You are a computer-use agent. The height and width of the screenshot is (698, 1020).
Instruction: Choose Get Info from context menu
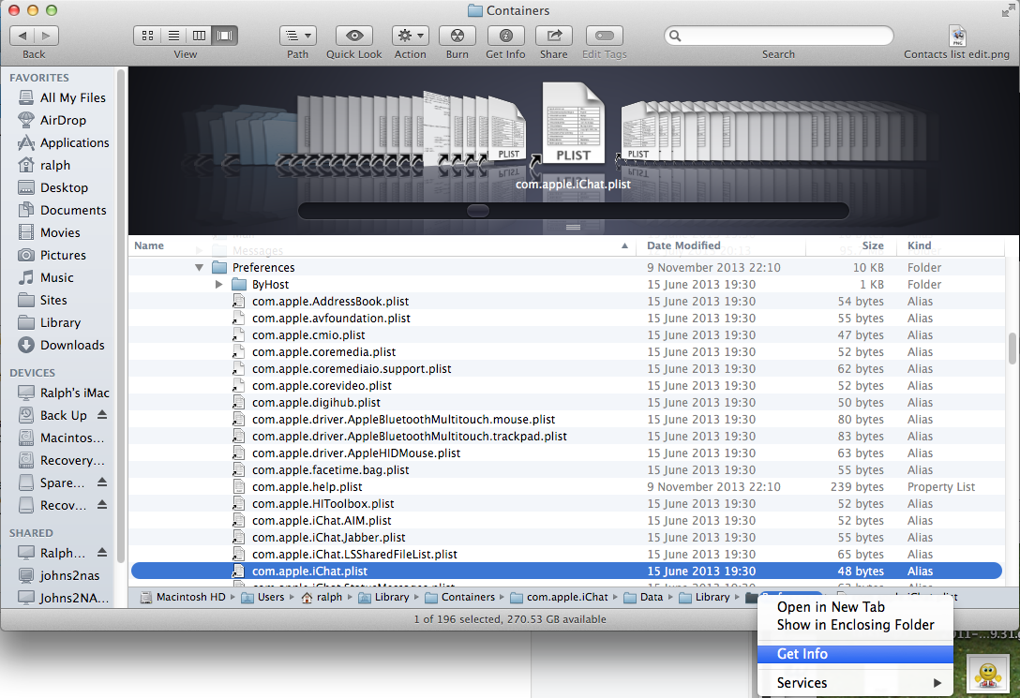click(802, 654)
